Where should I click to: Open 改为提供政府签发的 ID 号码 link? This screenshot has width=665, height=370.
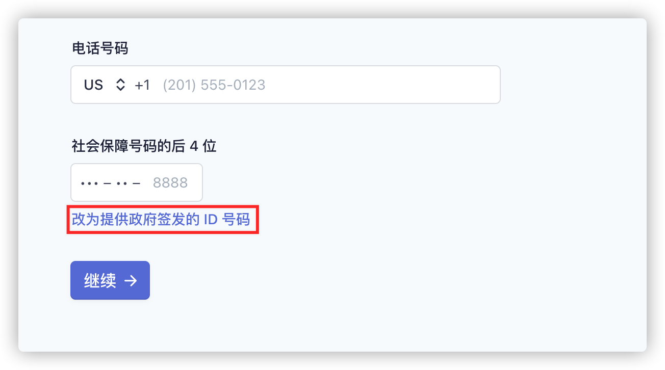161,220
